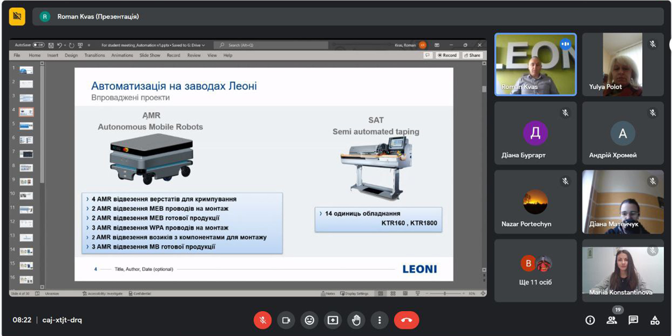Raise hand in the meeting
672x336 pixels.
coord(356,320)
